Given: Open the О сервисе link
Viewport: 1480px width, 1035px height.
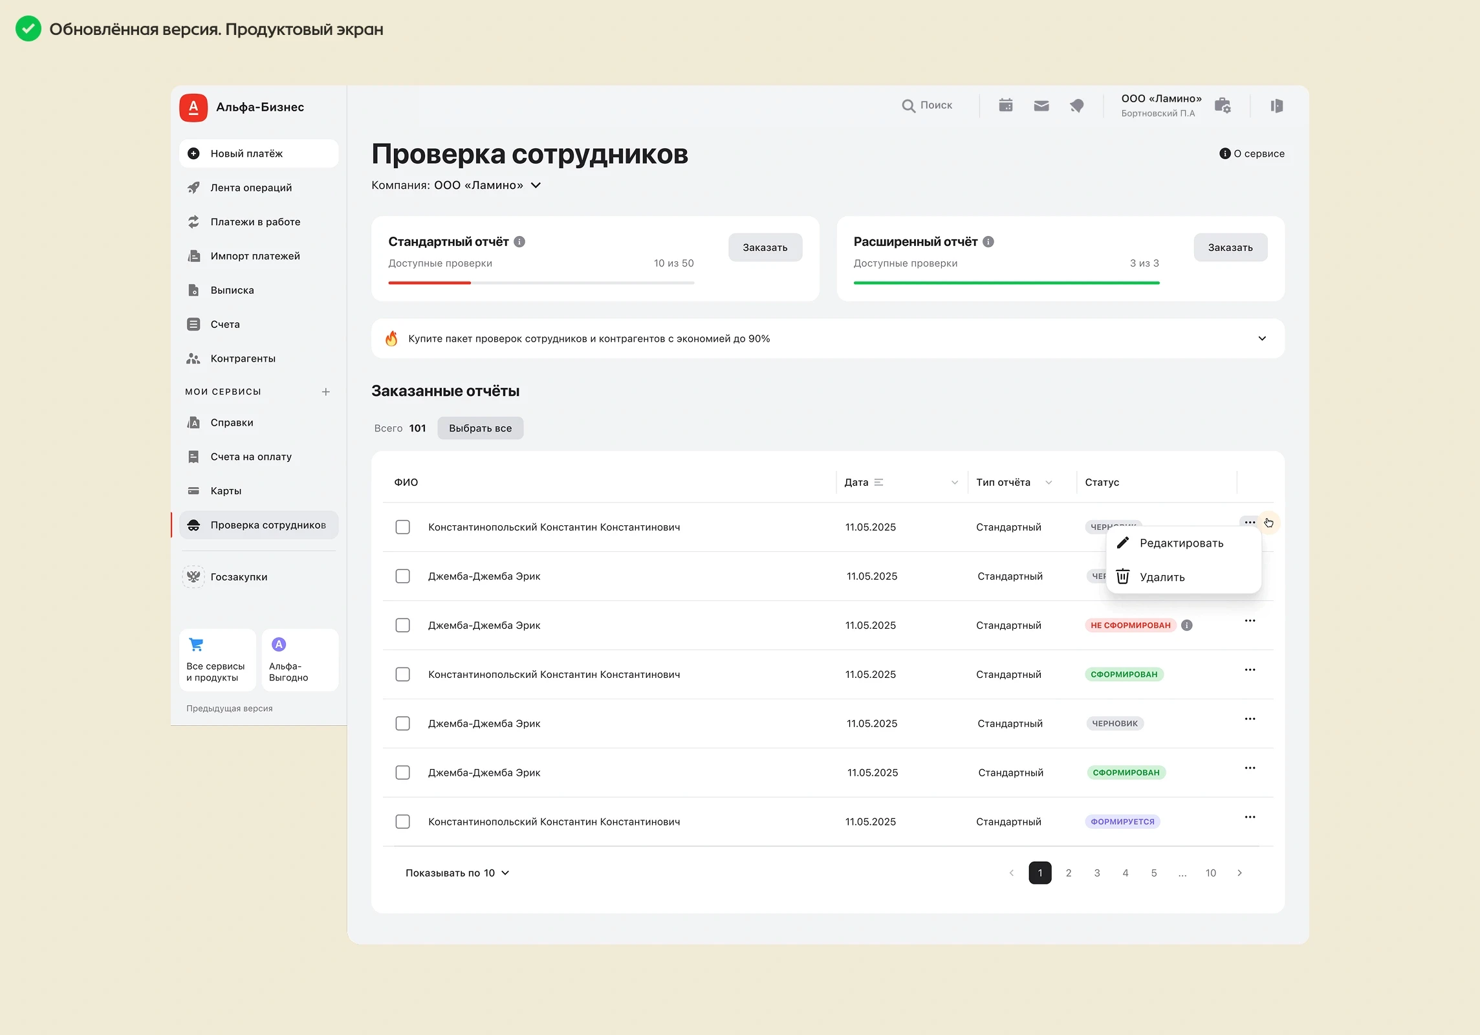Looking at the screenshot, I should (x=1252, y=153).
